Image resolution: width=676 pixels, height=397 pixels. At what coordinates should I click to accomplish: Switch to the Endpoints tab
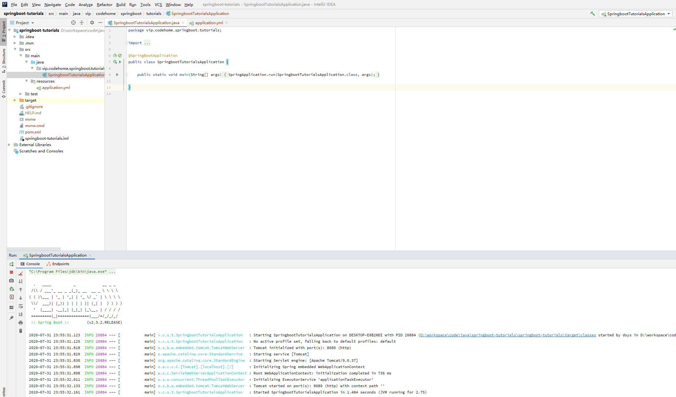60,264
